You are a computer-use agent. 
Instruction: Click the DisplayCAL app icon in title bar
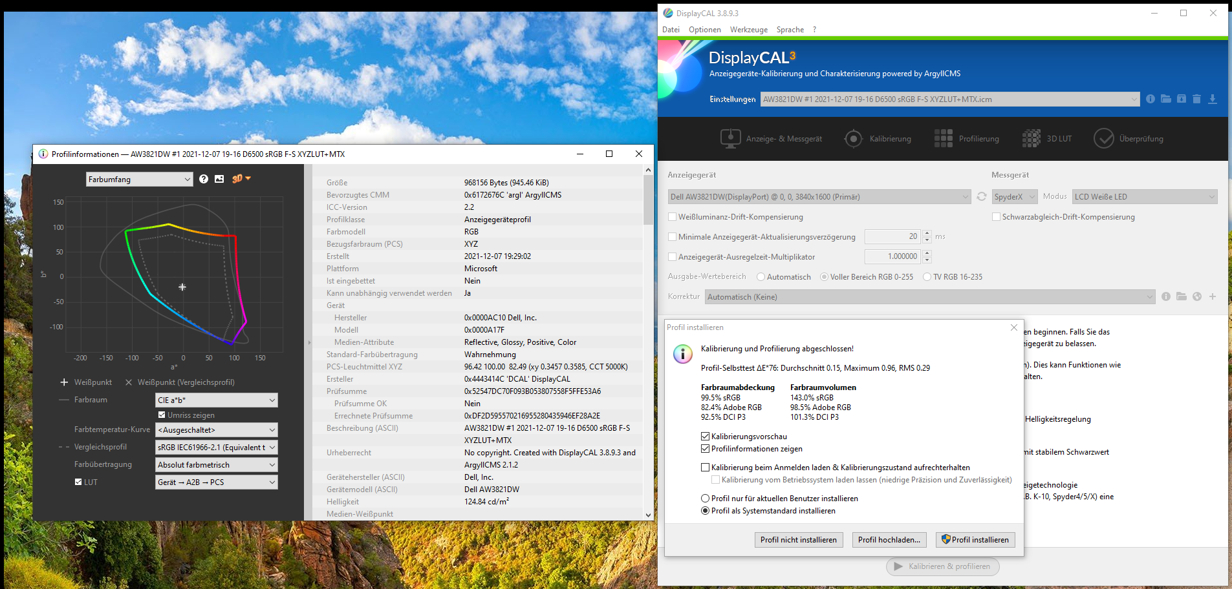point(668,13)
